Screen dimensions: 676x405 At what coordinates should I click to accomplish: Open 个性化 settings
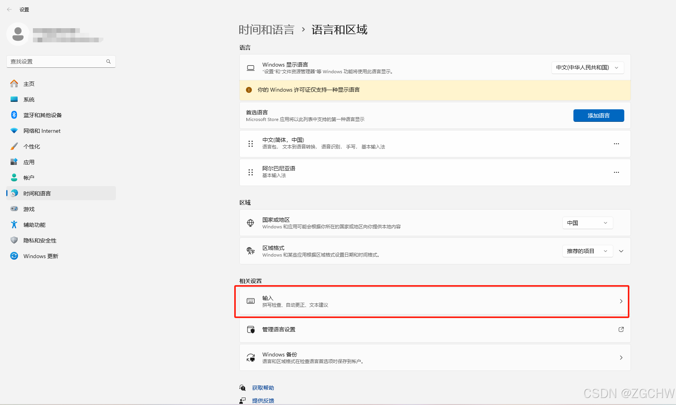[61, 146]
